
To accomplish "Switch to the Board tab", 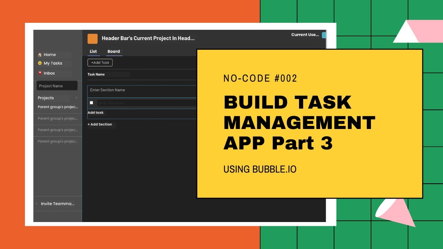I will click(x=114, y=52).
